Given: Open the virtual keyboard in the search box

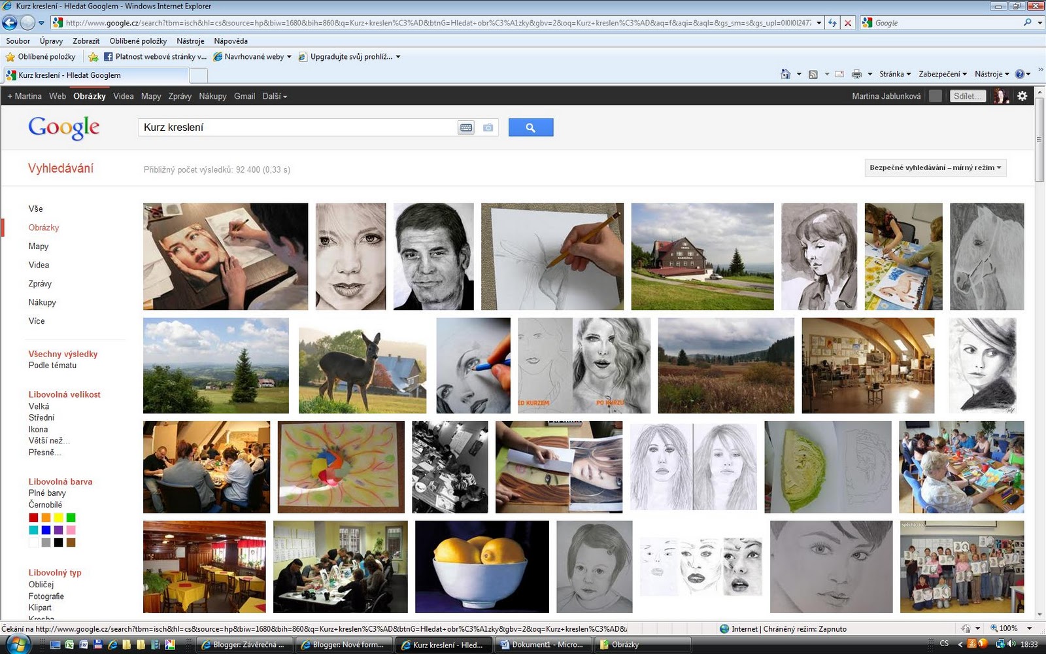Looking at the screenshot, I should pyautogui.click(x=465, y=127).
